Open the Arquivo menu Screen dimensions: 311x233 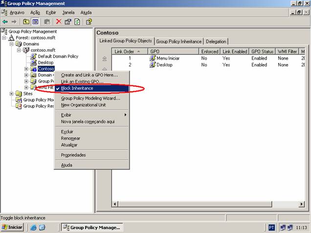tap(17, 13)
